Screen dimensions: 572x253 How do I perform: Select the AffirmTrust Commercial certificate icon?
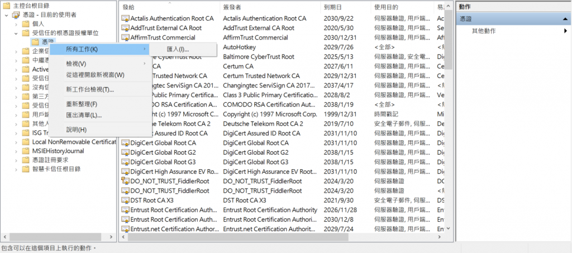(x=125, y=37)
